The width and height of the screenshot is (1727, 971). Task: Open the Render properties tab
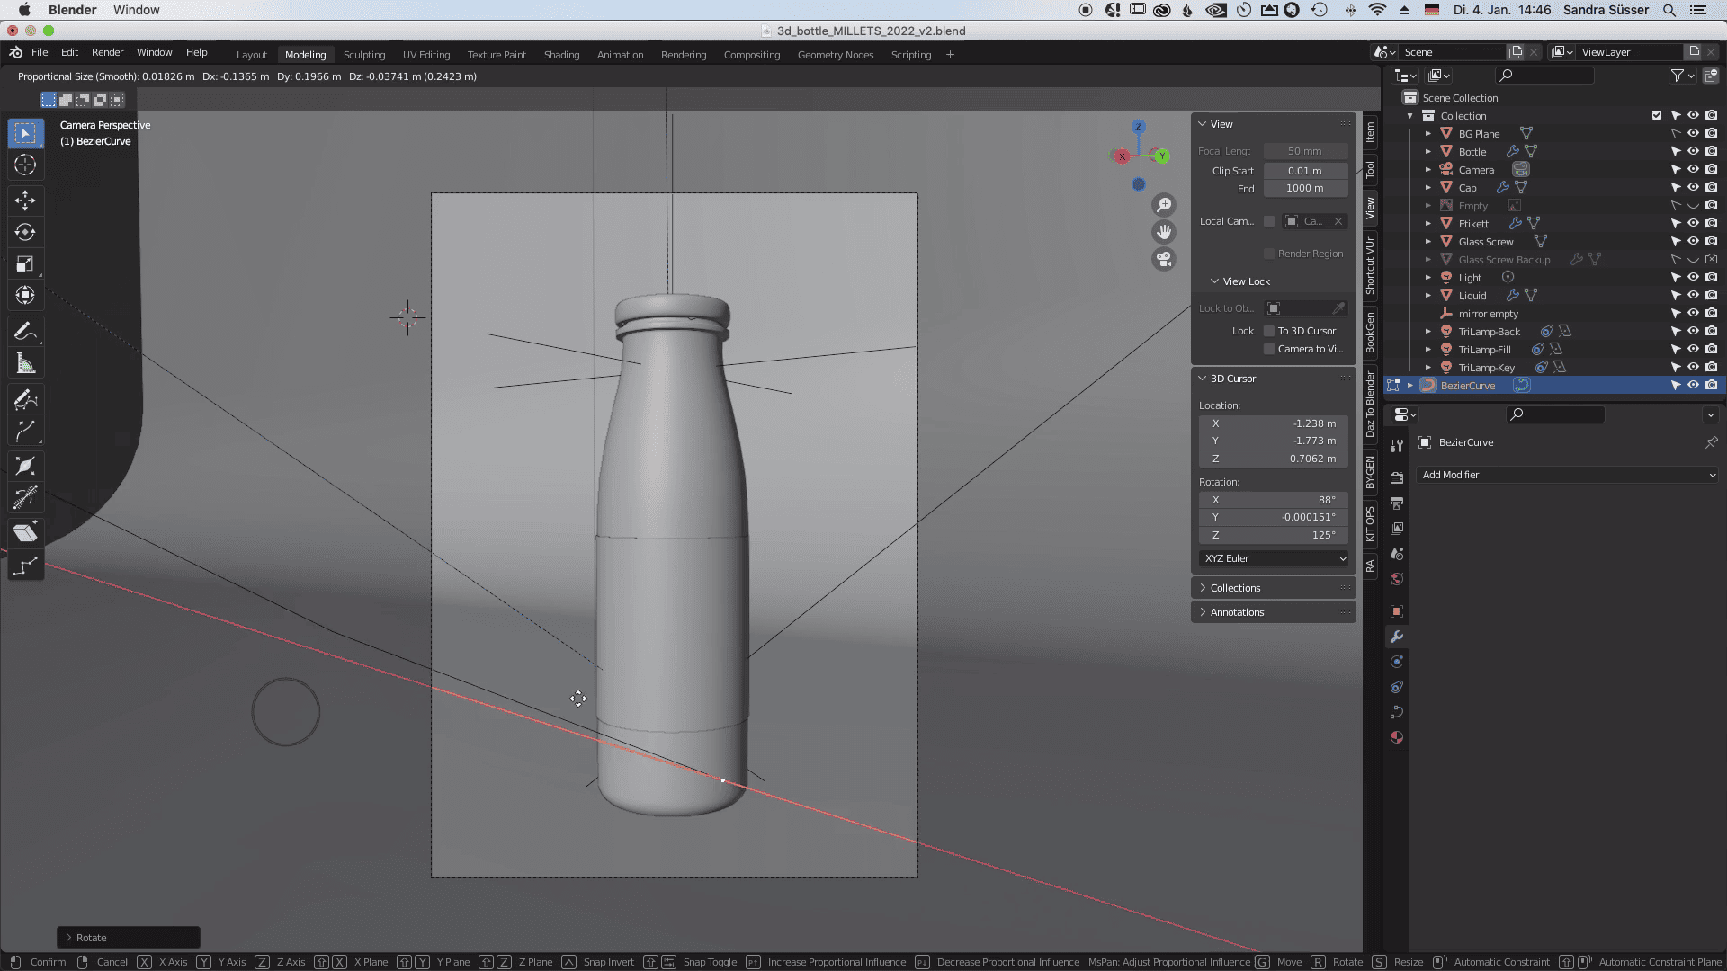tap(1397, 477)
